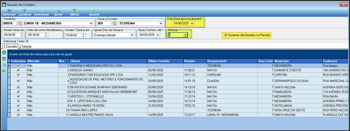Select the CLEVERSON MARQUES MONTALVAO client cell
Viewport: 350px width, 131px height.
pos(108,92)
